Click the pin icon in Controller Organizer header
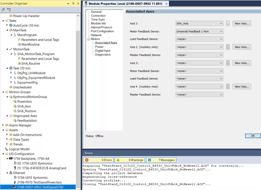Screen dimensions: 261x190 tap(73, 3)
